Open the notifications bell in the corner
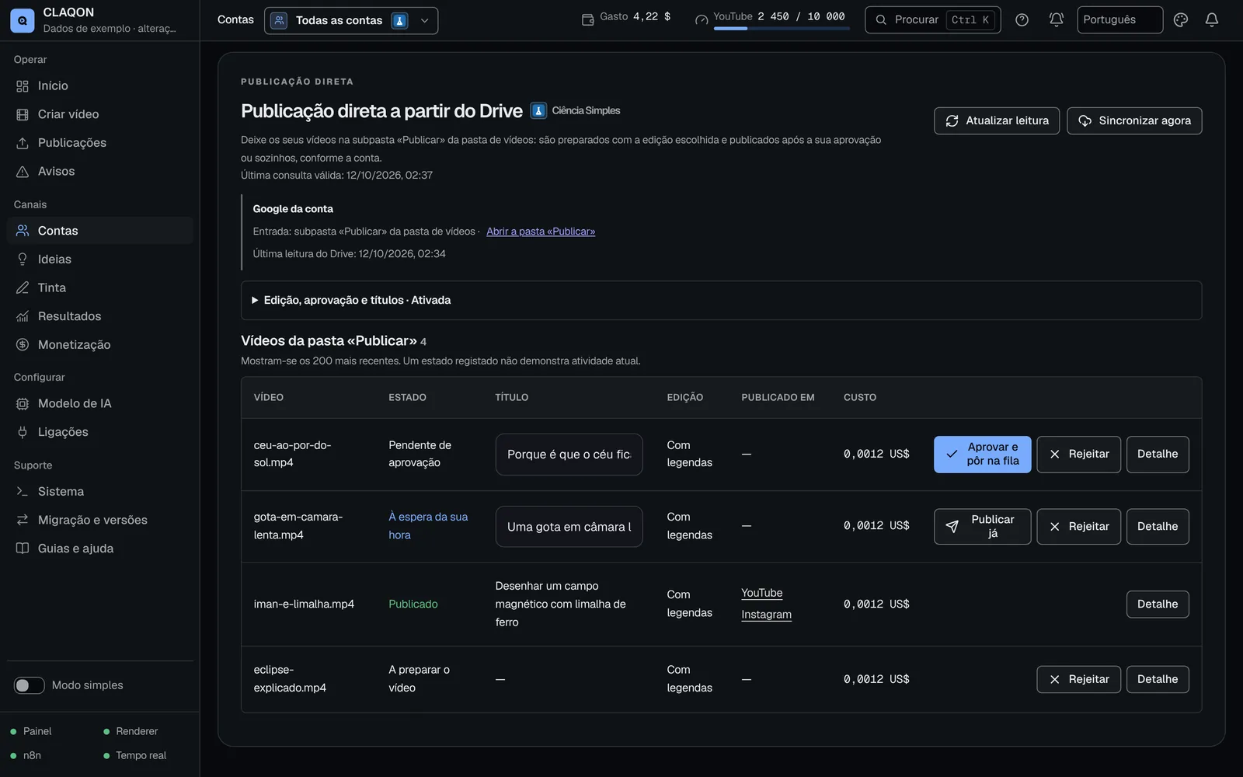 (x=1212, y=20)
